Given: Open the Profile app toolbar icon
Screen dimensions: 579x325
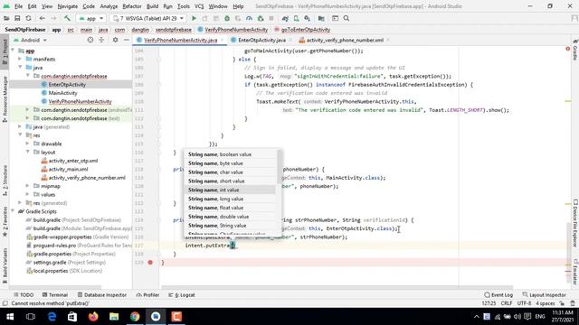Looking at the screenshot, I should [x=250, y=18].
